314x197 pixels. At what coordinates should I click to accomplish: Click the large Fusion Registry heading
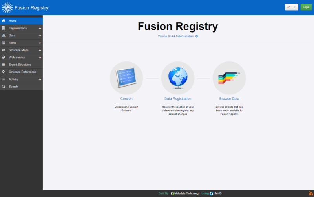[178, 26]
